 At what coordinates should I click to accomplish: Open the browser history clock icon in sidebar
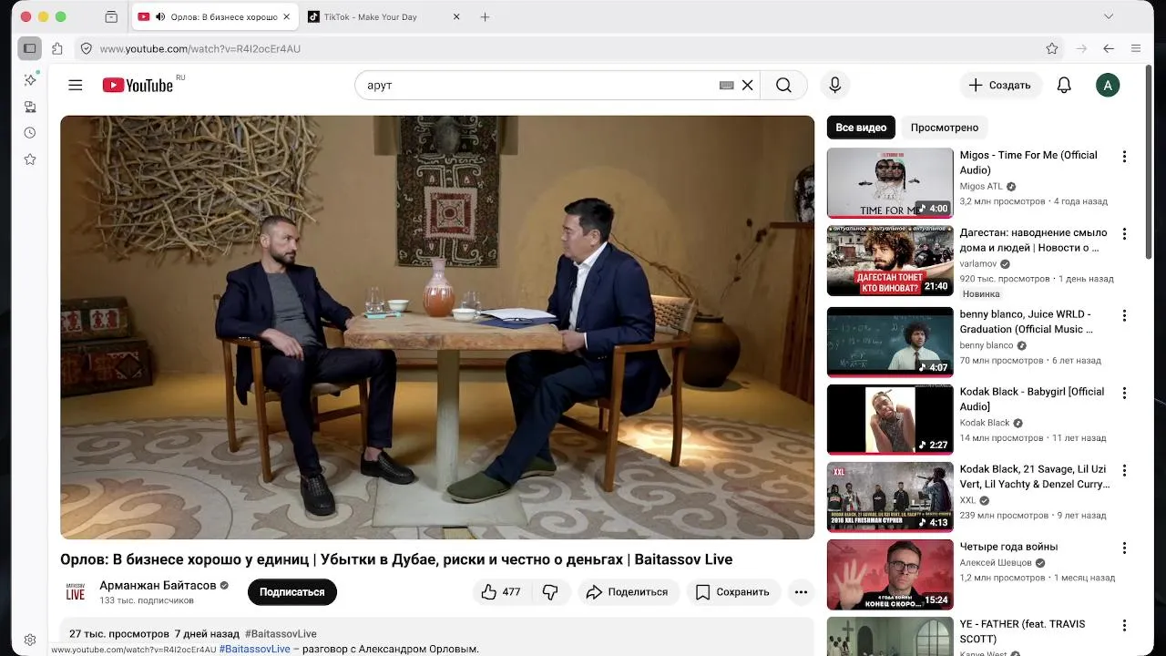pyautogui.click(x=30, y=133)
